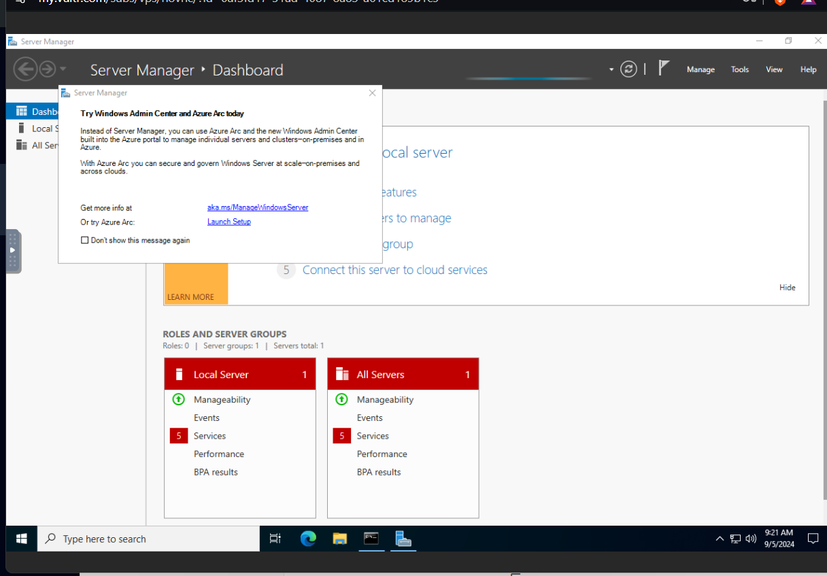The height and width of the screenshot is (576, 827).
Task: Open the notifications flag
Action: (664, 68)
